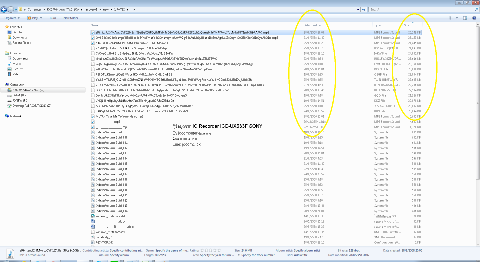Open the Documents library
The image size is (480, 262).
20,58
